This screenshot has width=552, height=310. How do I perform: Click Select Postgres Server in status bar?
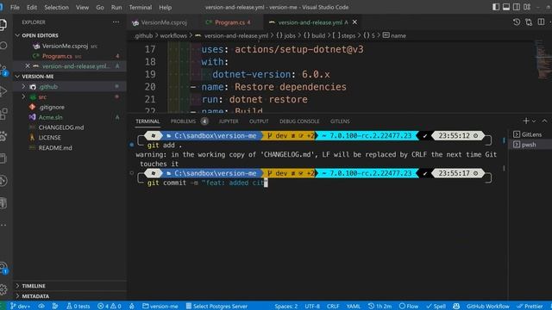[216, 307]
